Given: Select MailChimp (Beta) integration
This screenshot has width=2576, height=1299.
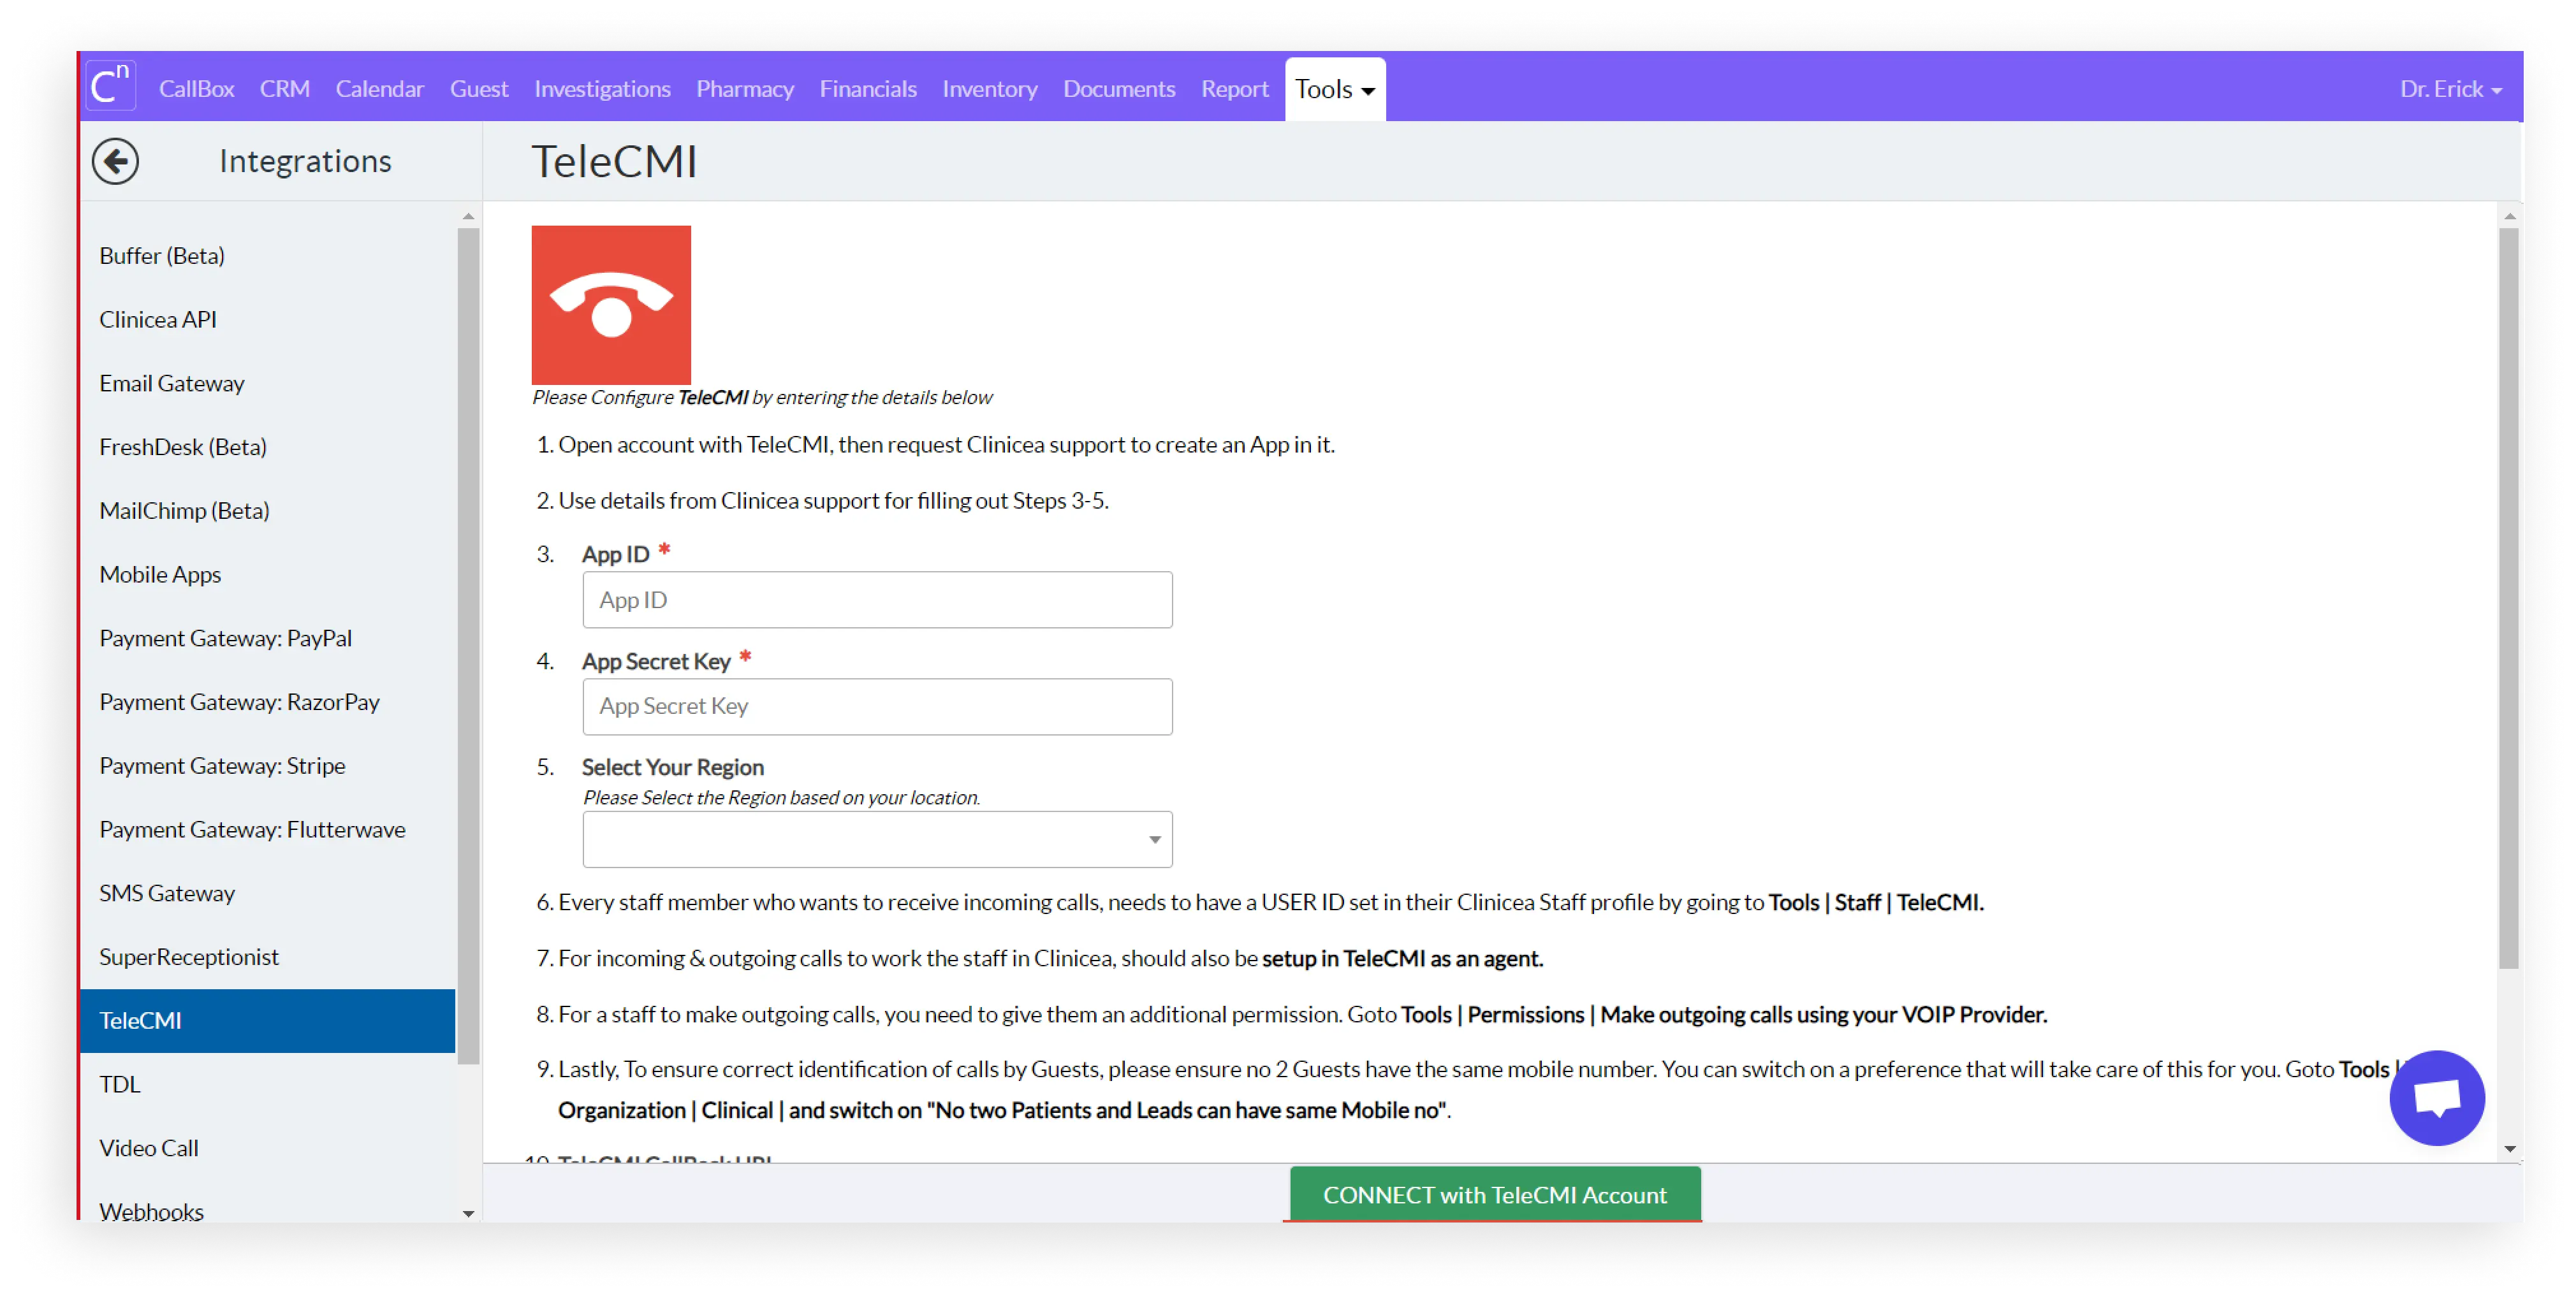Looking at the screenshot, I should [x=267, y=511].
